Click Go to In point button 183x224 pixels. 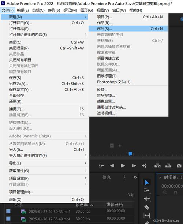(x=101, y=166)
